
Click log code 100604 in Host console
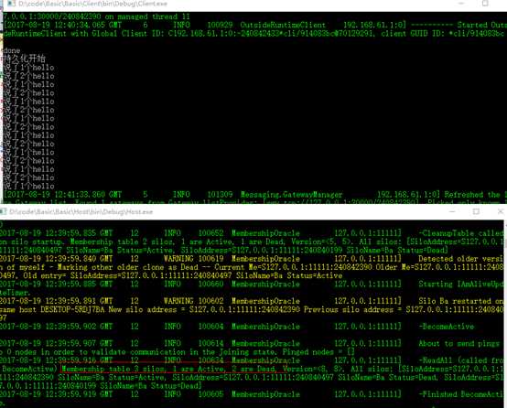210,327
